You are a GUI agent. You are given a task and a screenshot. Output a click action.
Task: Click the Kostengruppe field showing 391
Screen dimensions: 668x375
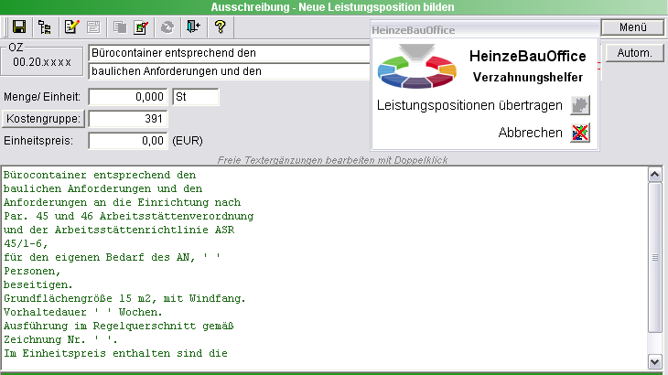(x=128, y=119)
